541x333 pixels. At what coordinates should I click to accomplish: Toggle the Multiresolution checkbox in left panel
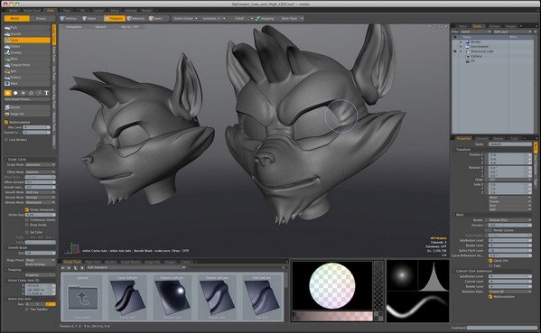pos(6,122)
